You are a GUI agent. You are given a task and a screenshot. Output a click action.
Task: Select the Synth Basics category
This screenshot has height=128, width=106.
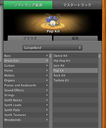click(26, 100)
